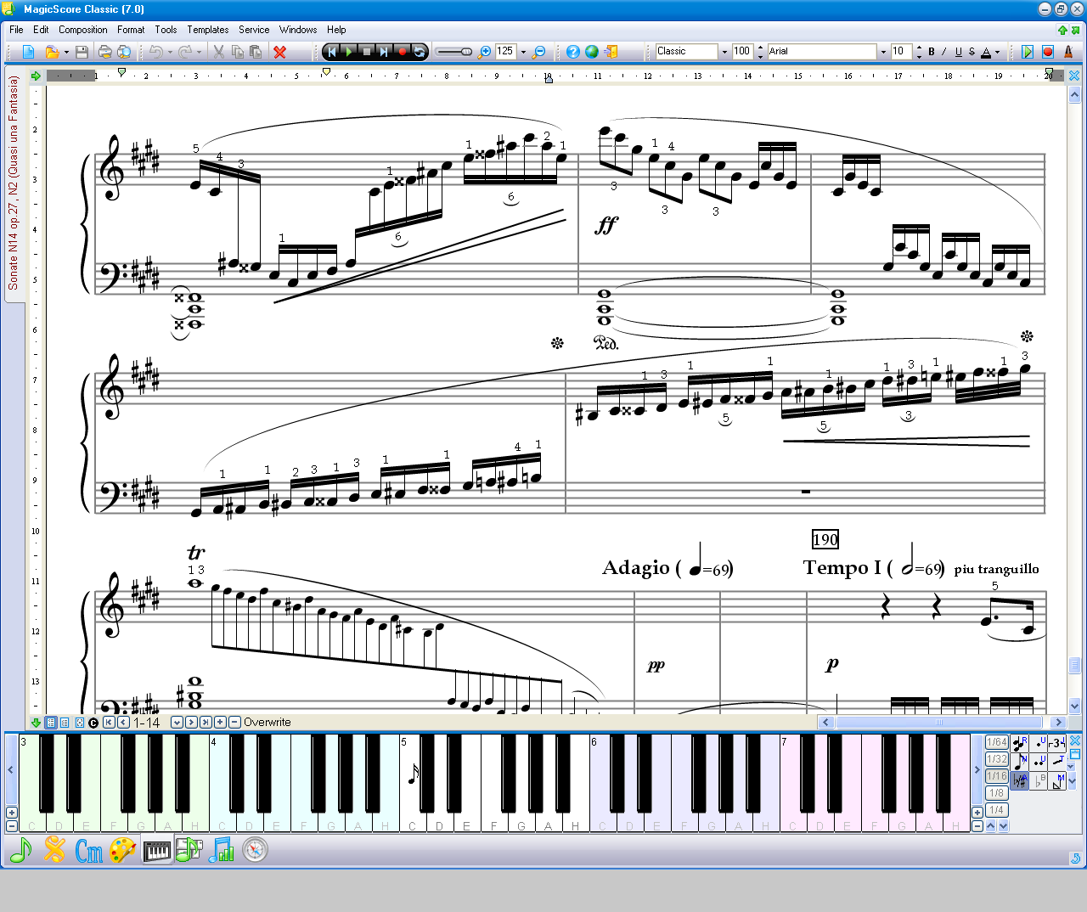Screen dimensions: 1087x912
Task: Print the score
Action: (104, 52)
